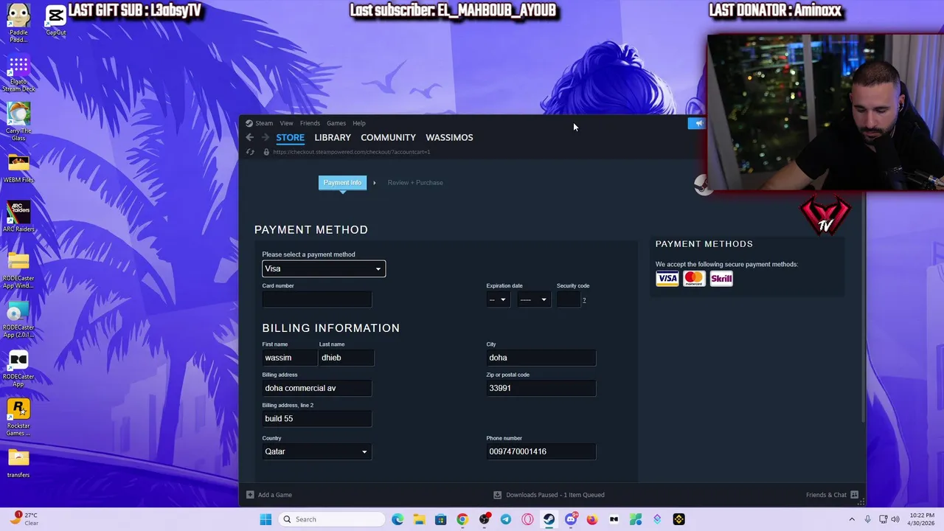Image resolution: width=944 pixels, height=531 pixels.
Task: Open the expiration year dropdown
Action: (x=533, y=299)
